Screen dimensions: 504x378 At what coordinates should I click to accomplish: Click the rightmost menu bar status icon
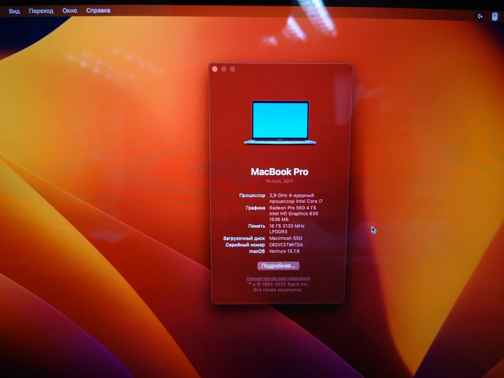tap(495, 16)
